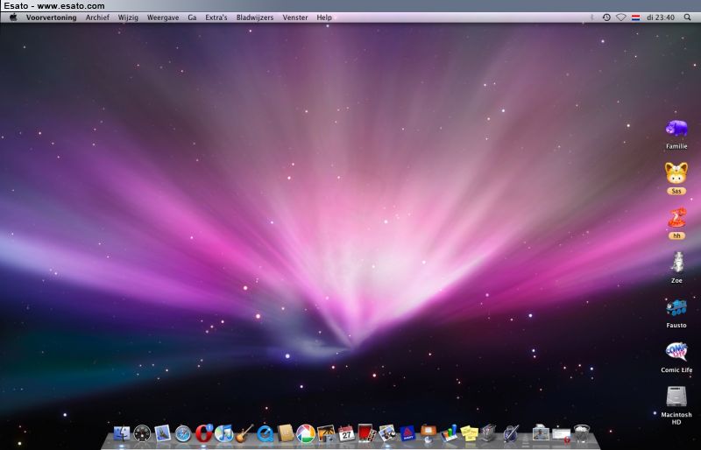Launch Picasa colorful pinwheel icon in Dock
The height and width of the screenshot is (450, 701).
(x=306, y=434)
